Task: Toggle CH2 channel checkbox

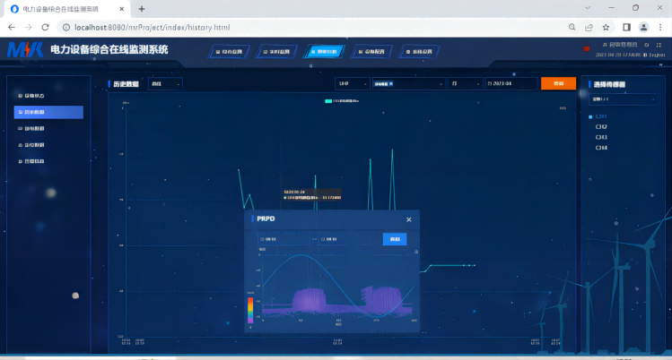Action: pos(598,126)
